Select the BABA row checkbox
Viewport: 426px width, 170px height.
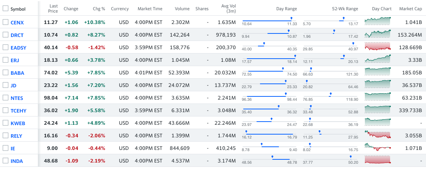coord(6,72)
